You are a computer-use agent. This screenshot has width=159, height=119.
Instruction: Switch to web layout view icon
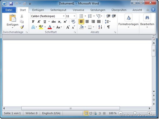coord(95,113)
